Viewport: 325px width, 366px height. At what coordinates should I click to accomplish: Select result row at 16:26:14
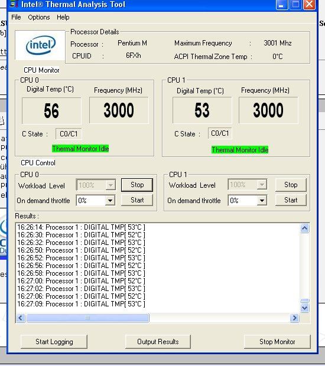(x=81, y=227)
